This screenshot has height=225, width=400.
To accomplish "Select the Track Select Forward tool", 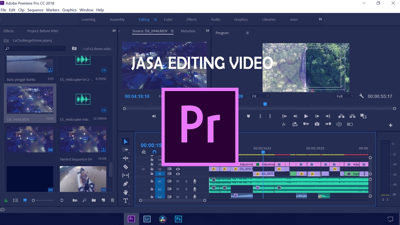I will click(125, 150).
